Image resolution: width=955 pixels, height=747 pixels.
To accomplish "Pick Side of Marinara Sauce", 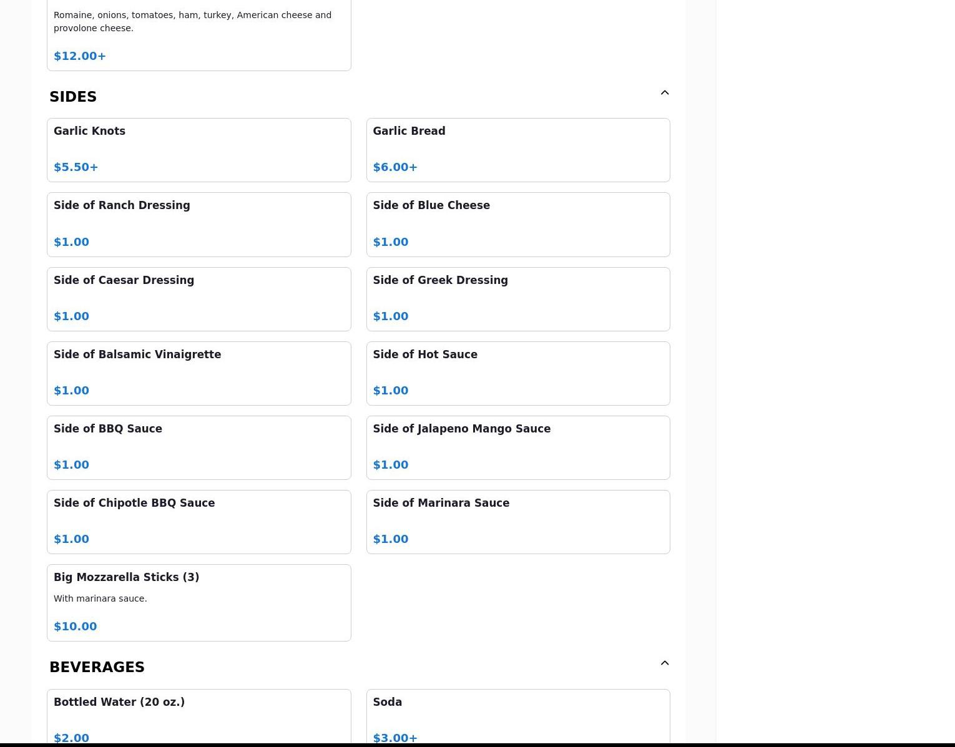I will pos(518,522).
